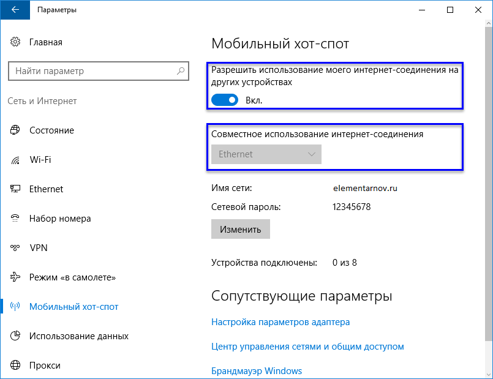493x379 pixels.
Task: Click the VPN icon in sidebar
Action: point(15,248)
